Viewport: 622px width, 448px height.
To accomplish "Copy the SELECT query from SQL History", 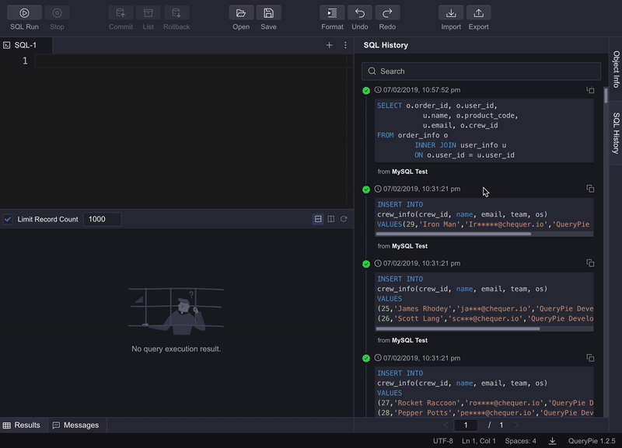I will click(x=591, y=90).
